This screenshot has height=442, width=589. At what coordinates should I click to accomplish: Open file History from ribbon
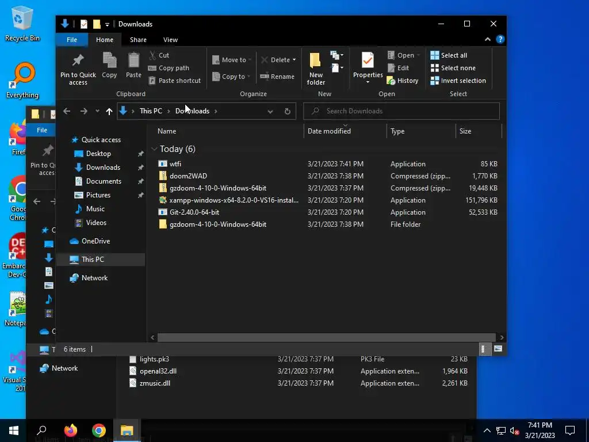402,81
